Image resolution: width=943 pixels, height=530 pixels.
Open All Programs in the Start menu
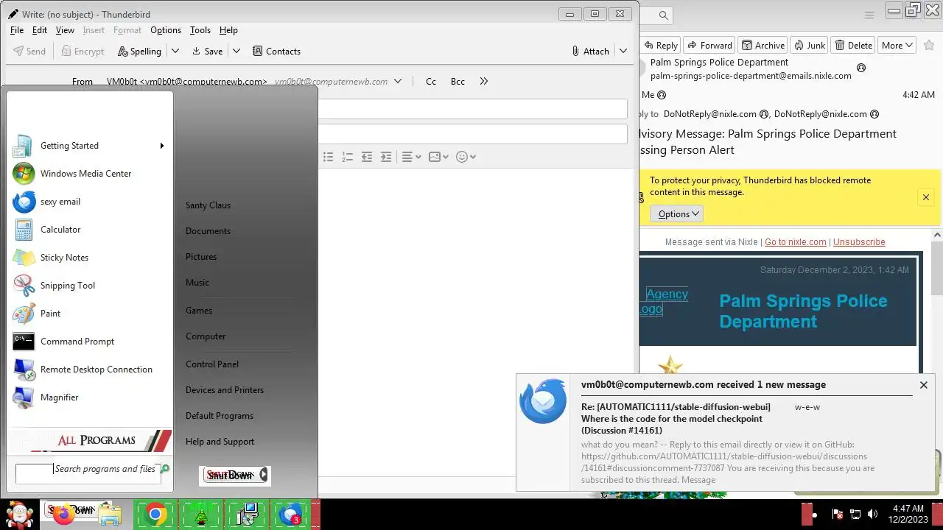tap(92, 440)
